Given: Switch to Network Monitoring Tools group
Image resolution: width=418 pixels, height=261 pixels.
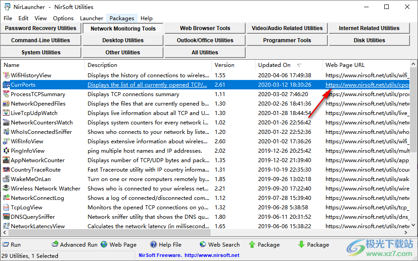Looking at the screenshot, I should (123, 28).
